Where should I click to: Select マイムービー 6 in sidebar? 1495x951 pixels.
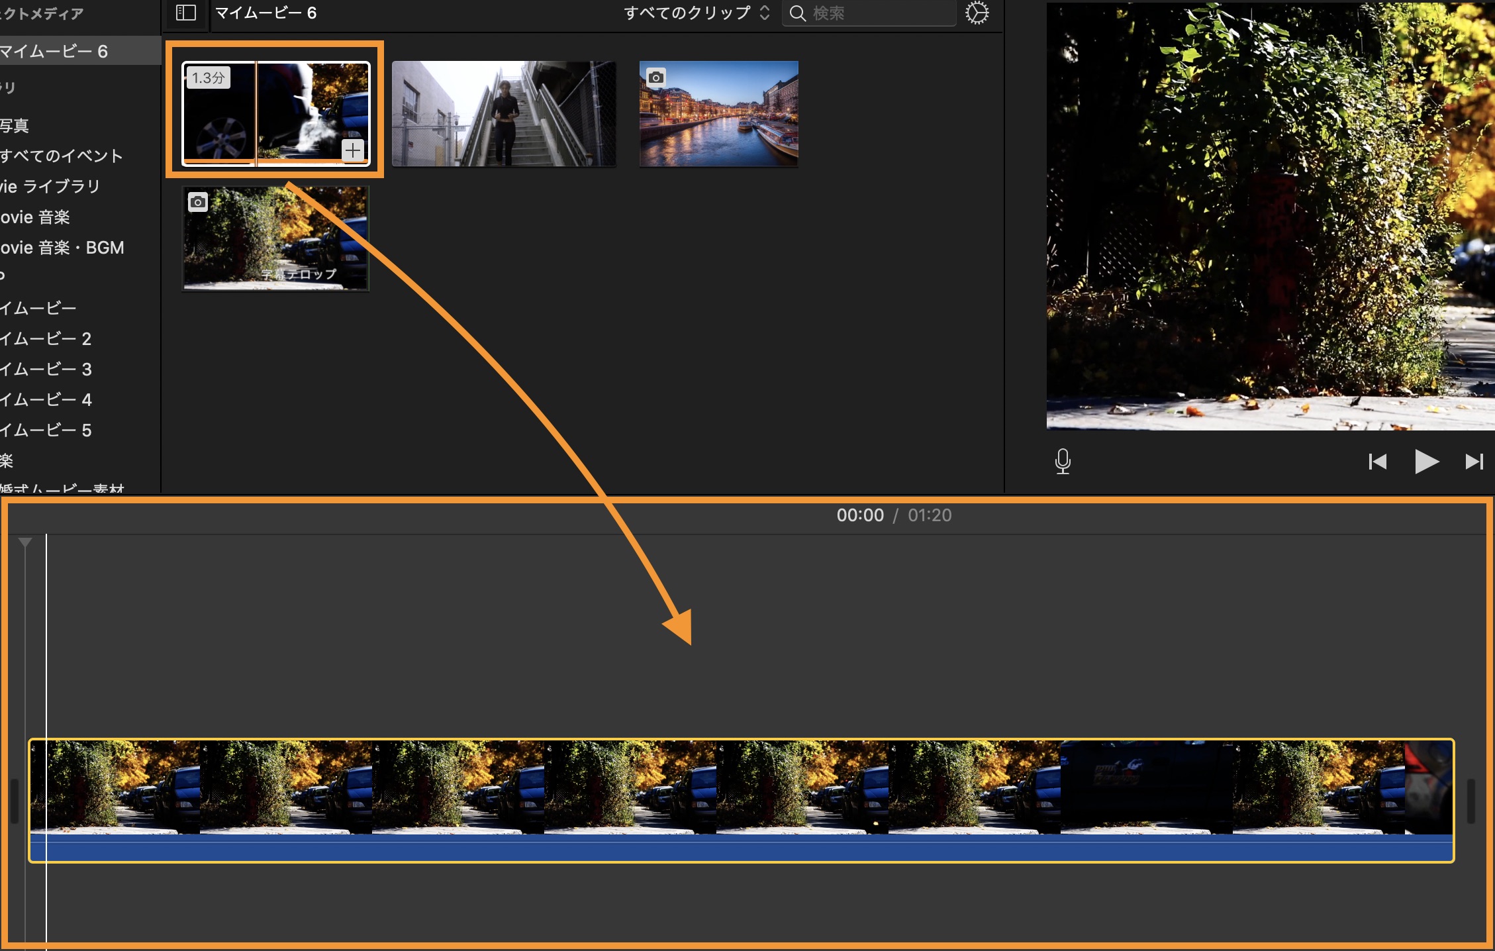click(x=79, y=51)
